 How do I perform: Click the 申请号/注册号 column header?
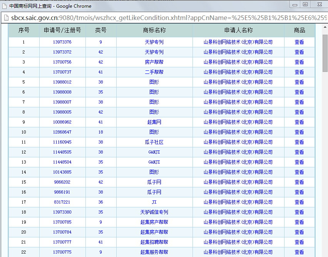(62, 30)
